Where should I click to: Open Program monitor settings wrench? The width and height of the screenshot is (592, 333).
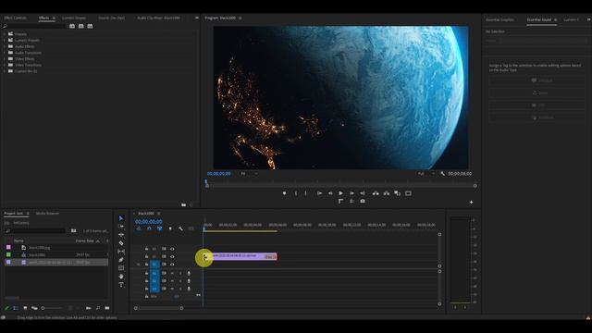pos(442,174)
